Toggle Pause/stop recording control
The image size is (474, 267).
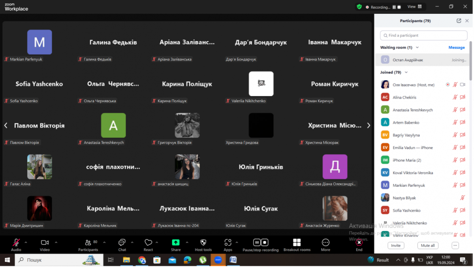tap(260, 242)
